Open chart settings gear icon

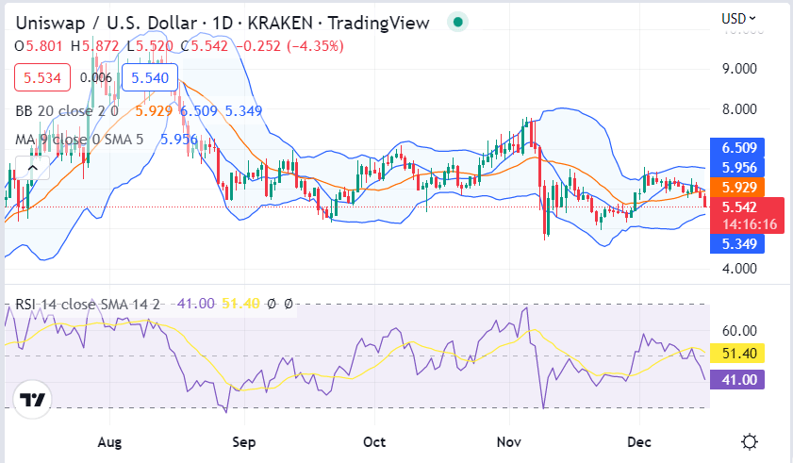(x=749, y=441)
